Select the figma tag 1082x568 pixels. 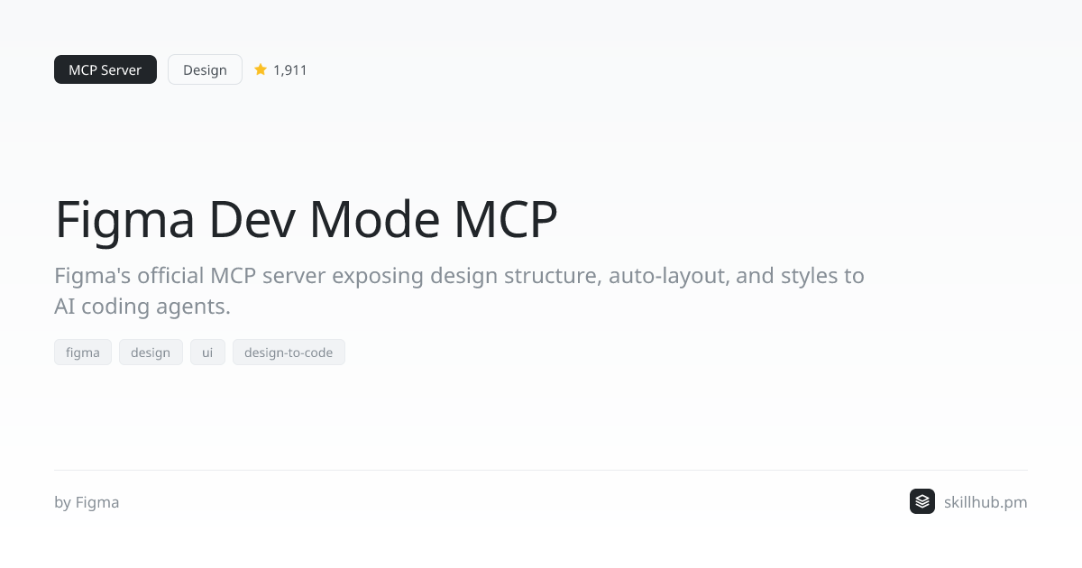click(83, 353)
